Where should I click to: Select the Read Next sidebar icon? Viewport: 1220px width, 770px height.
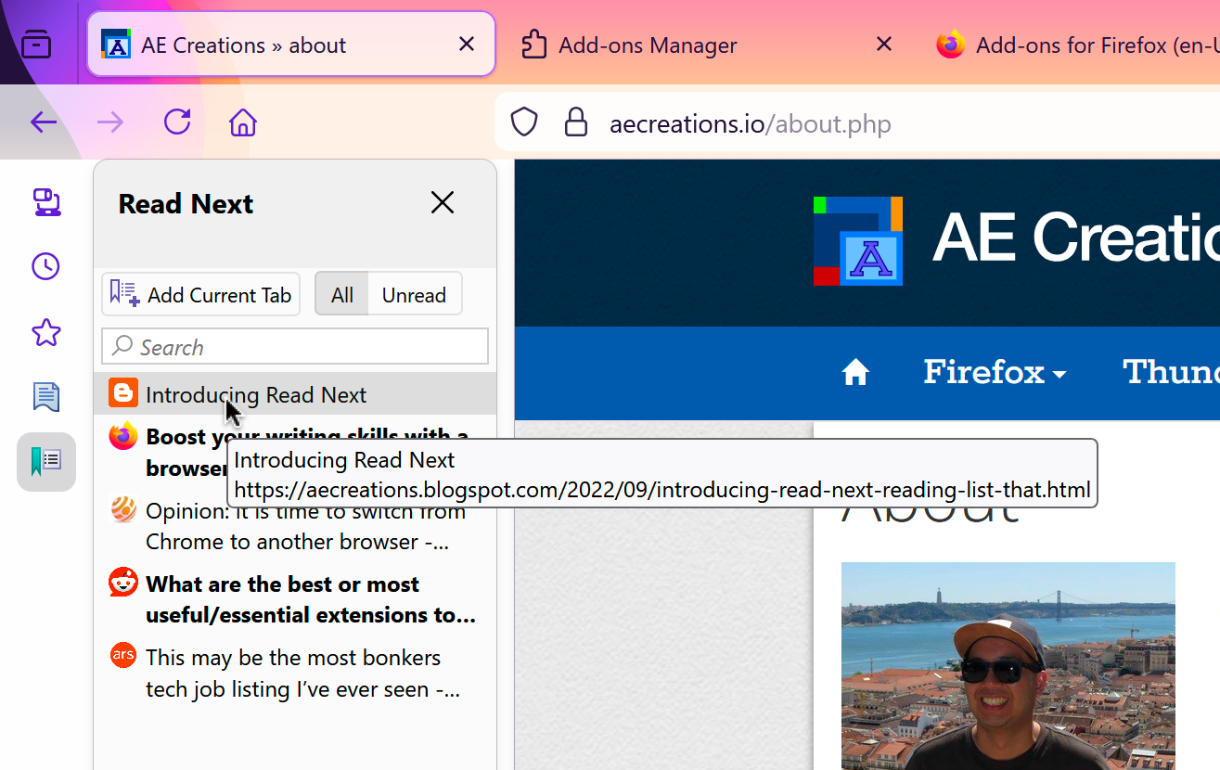[45, 461]
